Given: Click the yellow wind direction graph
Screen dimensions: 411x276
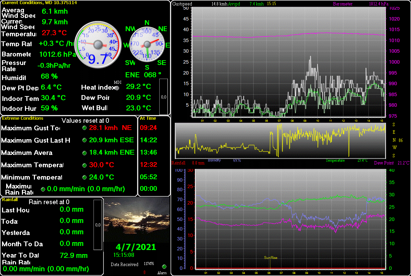Looking at the screenshot, I should (x=280, y=140).
